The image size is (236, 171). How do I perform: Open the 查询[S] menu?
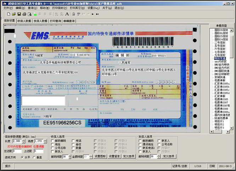(33, 8)
